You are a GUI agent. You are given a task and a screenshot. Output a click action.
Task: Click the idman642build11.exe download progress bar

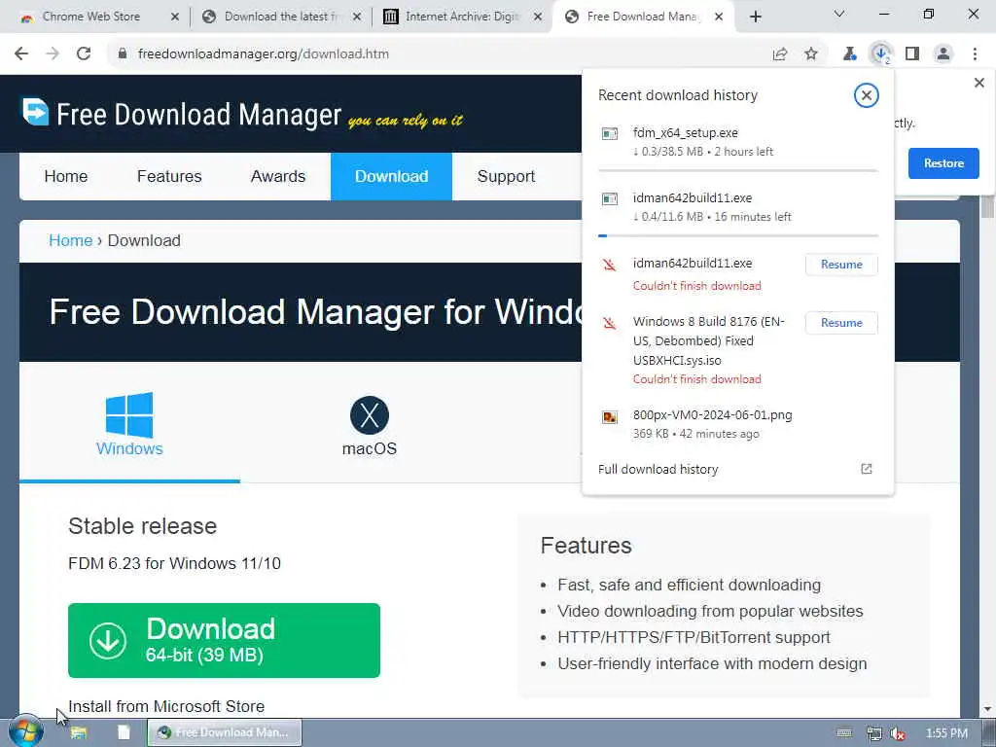tap(738, 235)
